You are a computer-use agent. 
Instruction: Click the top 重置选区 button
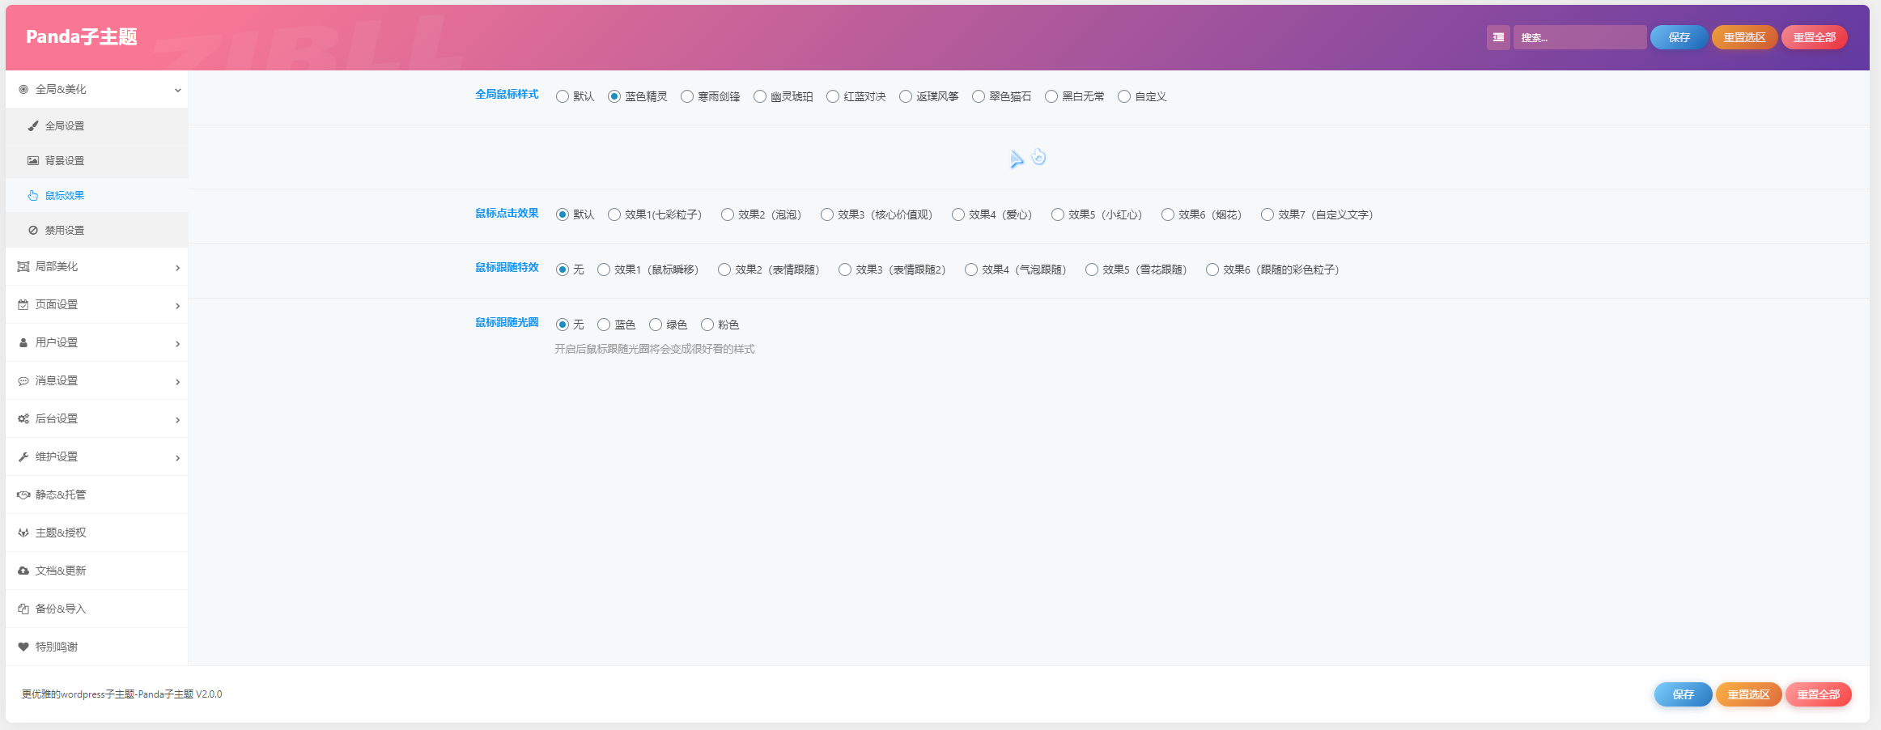[1744, 37]
